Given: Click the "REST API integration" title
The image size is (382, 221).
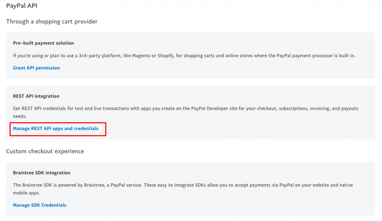Looking at the screenshot, I should (36, 96).
